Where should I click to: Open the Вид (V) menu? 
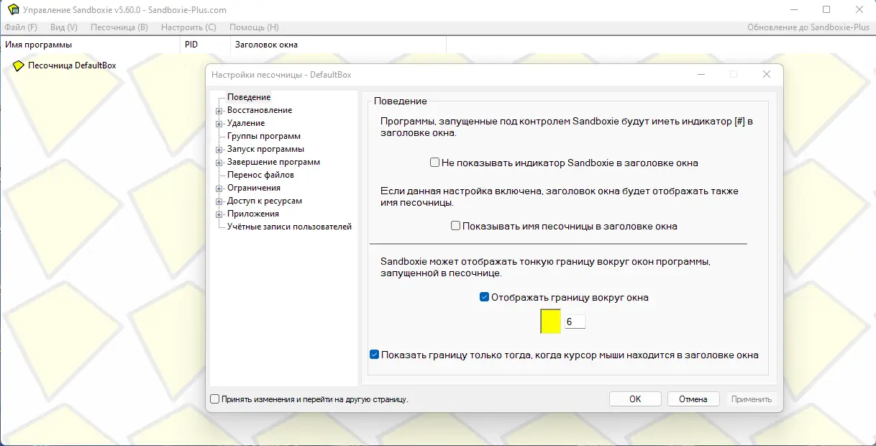(x=64, y=27)
